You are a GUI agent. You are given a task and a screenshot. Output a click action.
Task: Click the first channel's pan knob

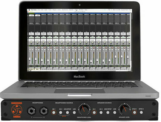[x=31, y=43]
